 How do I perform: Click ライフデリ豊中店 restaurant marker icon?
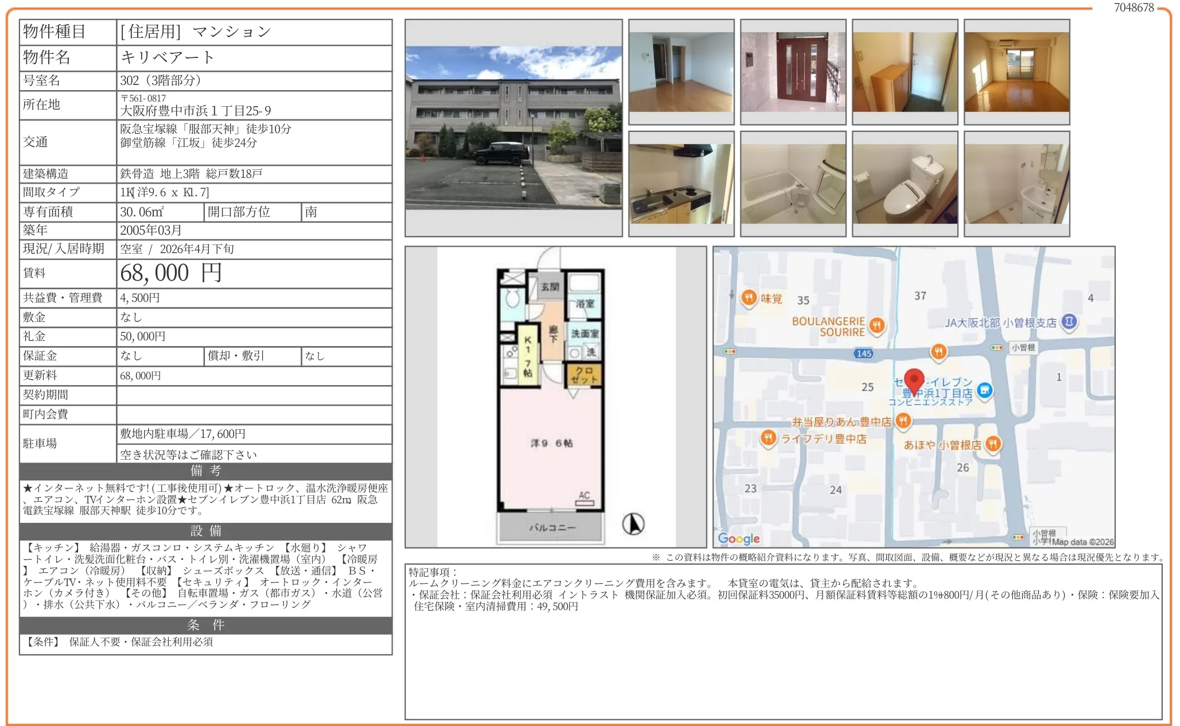[x=768, y=438]
